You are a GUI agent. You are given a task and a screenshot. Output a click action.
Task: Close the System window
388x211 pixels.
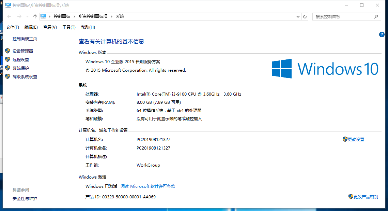pos(377,5)
